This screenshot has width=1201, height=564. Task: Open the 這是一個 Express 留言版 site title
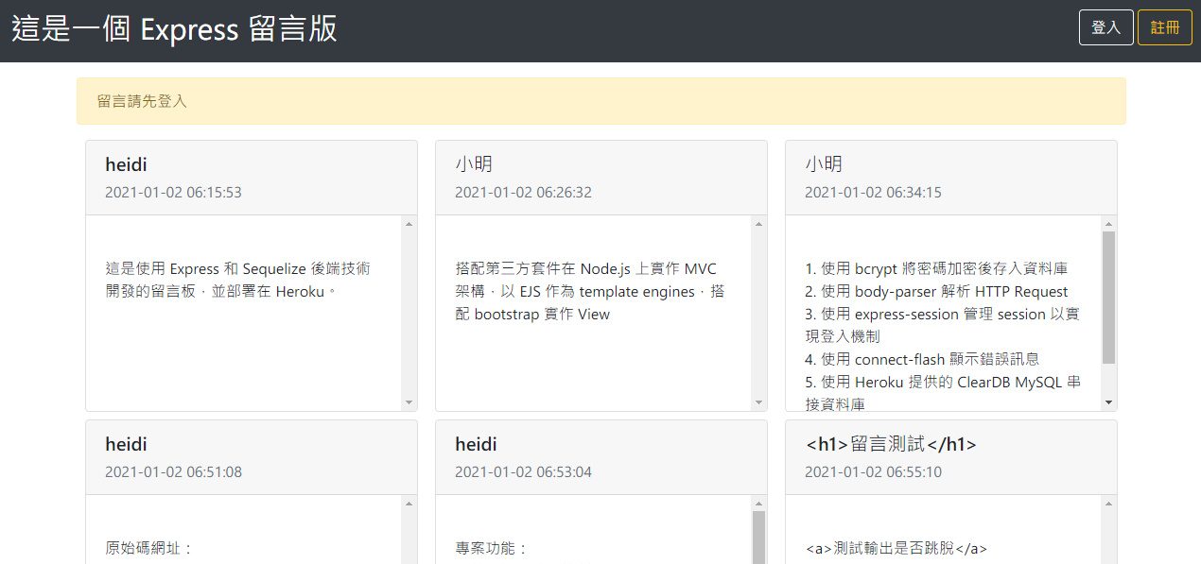click(x=174, y=29)
